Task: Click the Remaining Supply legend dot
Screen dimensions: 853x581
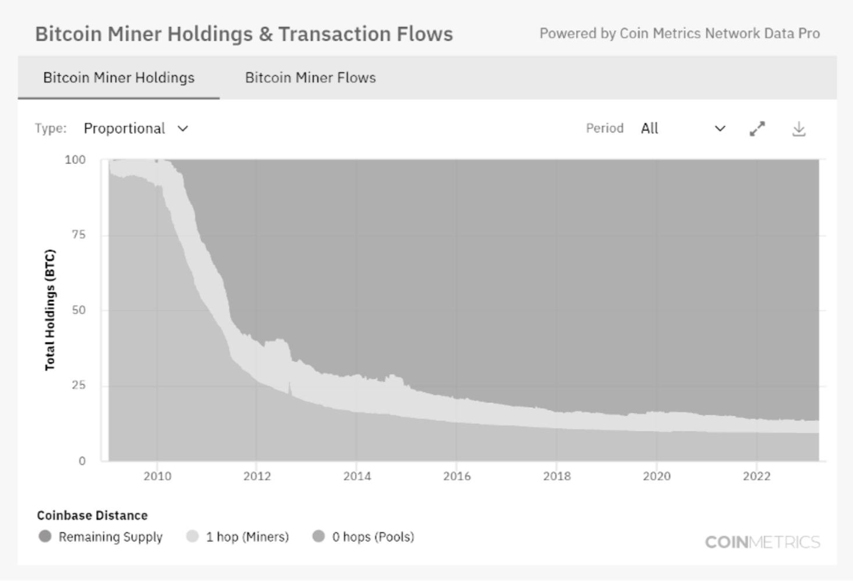Action: (45, 536)
